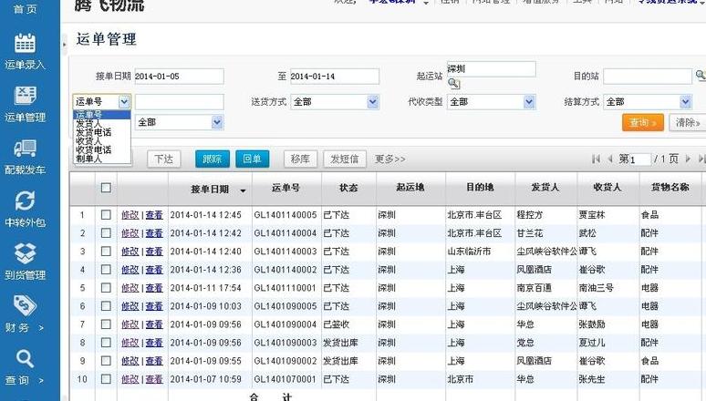Click the 移库 button
Screen dimensions: 706x401
coord(300,159)
